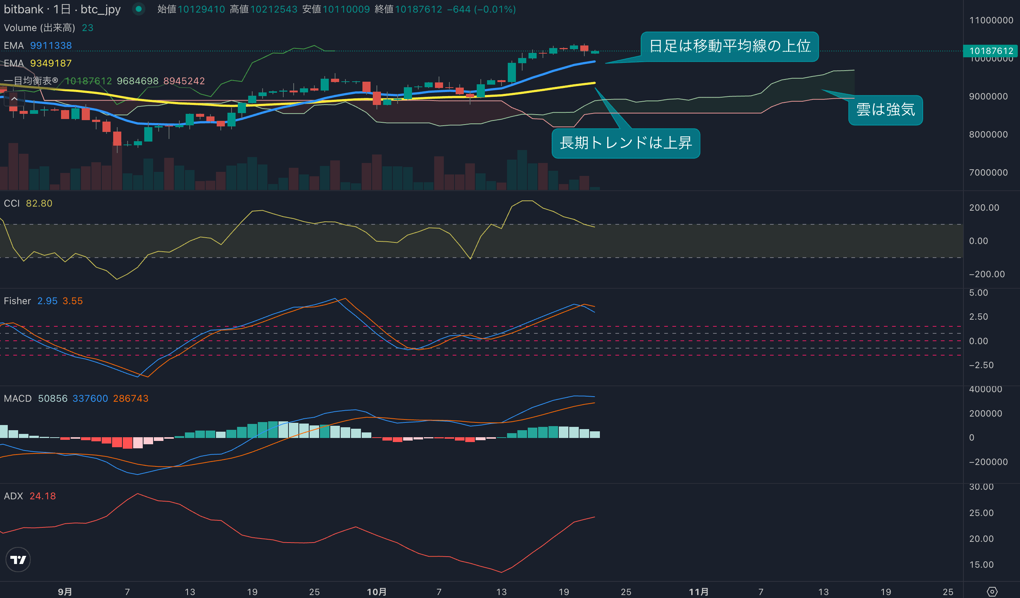Click the green market status dot
This screenshot has height=598, width=1020.
point(138,9)
